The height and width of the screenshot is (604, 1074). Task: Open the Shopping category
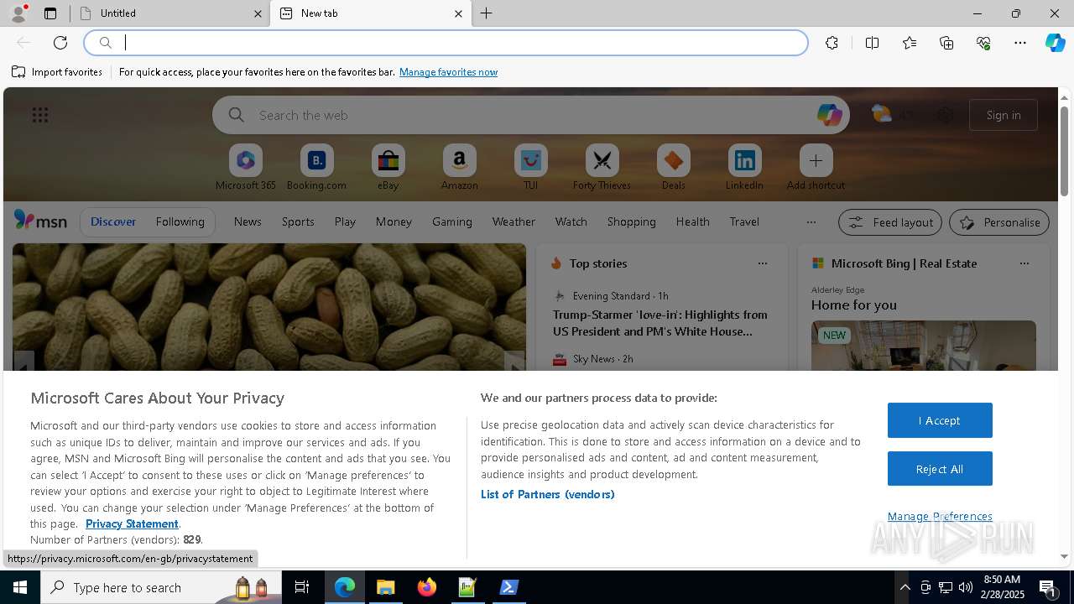coord(632,221)
